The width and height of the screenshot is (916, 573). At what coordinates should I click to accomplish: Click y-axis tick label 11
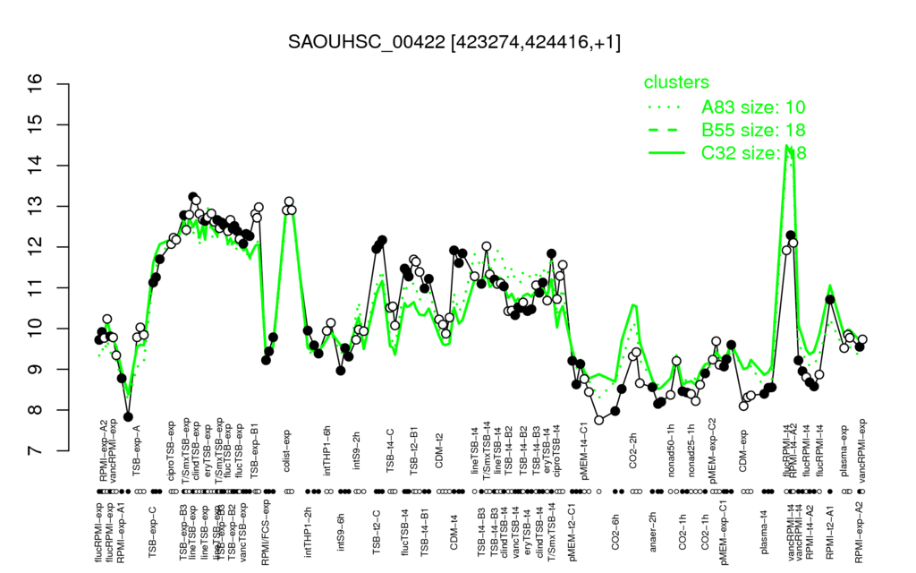(36, 287)
